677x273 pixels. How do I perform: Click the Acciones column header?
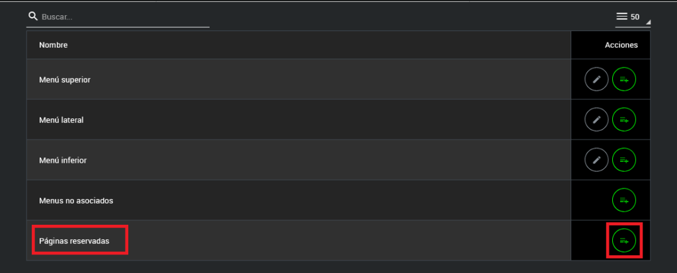(621, 45)
